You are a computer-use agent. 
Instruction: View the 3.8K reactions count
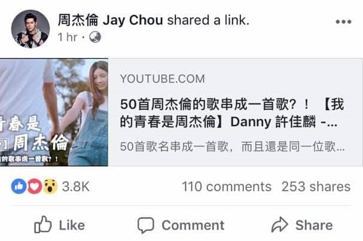76,187
